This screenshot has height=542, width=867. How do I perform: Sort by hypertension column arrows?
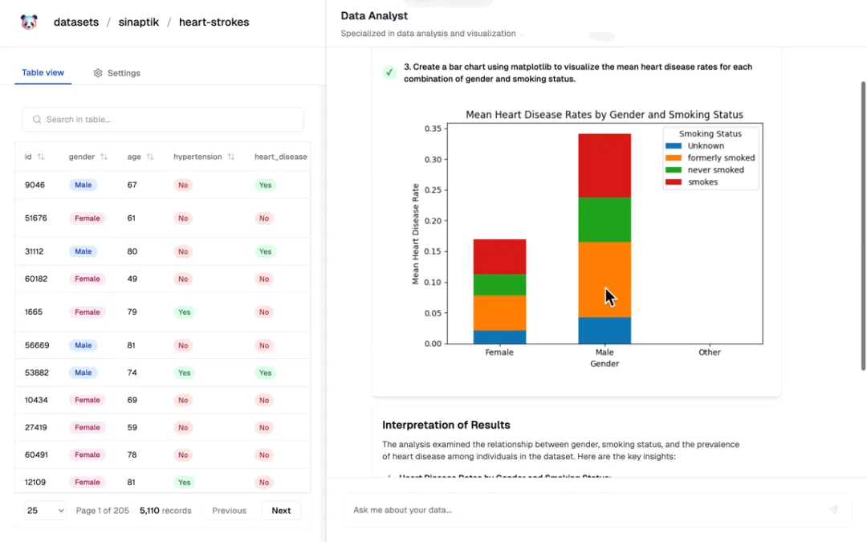click(x=231, y=157)
